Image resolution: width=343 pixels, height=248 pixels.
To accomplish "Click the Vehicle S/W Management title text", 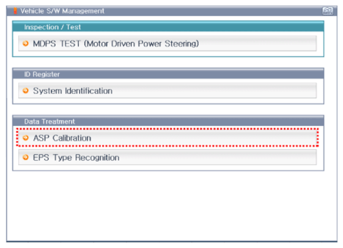I will pyautogui.click(x=62, y=11).
